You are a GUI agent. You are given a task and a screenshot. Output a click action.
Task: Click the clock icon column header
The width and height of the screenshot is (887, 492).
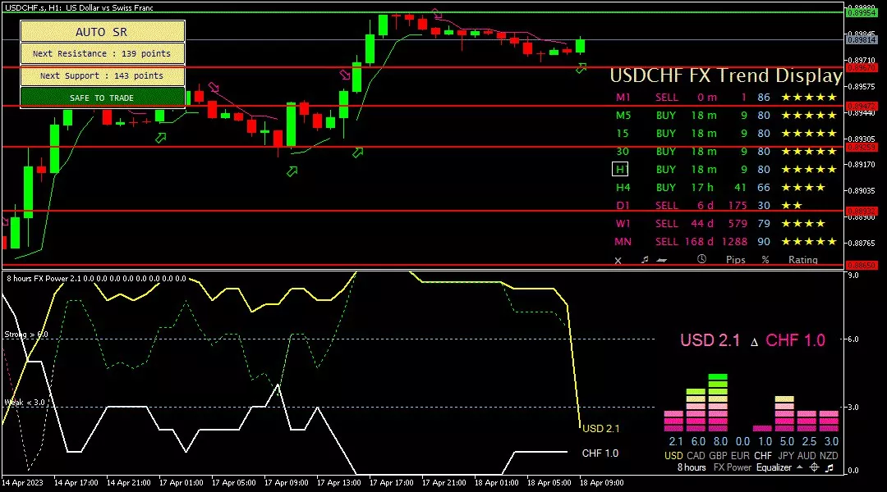(701, 260)
